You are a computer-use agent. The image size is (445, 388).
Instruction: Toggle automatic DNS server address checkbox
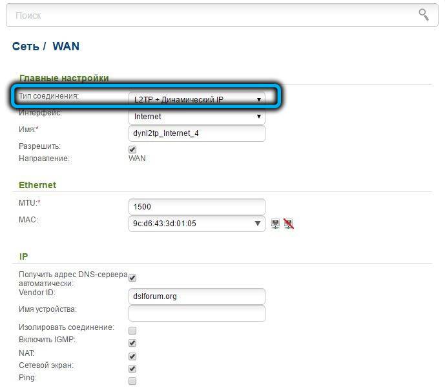coord(132,278)
